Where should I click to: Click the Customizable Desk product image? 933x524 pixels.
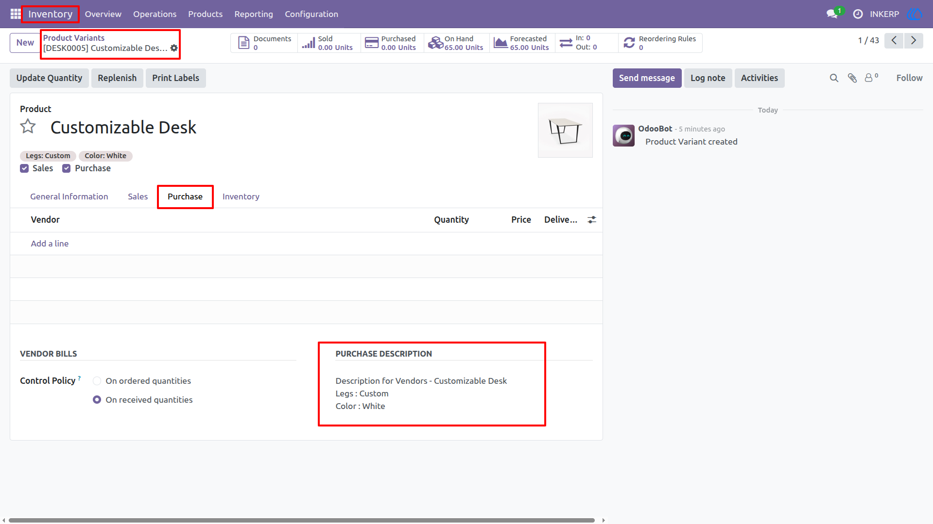565,130
